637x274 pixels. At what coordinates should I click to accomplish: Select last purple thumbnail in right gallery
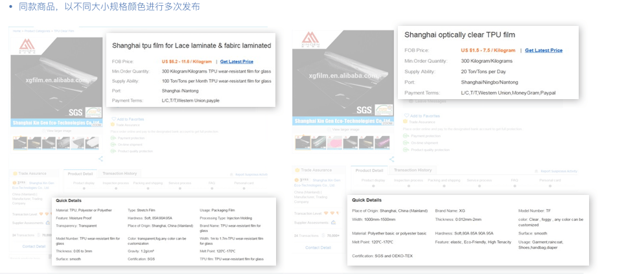pyautogui.click(x=382, y=143)
